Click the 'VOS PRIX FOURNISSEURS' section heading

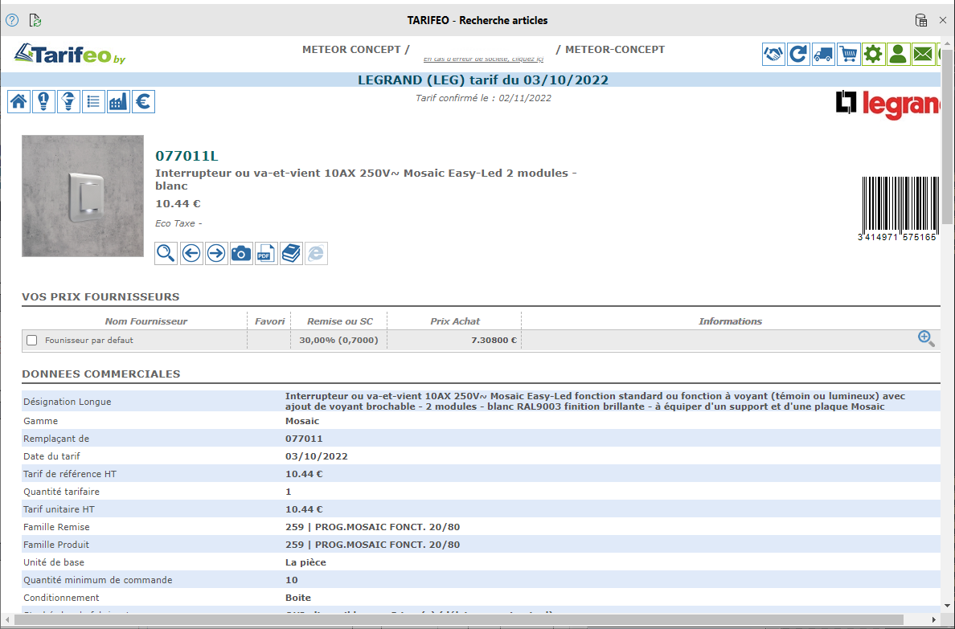(100, 297)
